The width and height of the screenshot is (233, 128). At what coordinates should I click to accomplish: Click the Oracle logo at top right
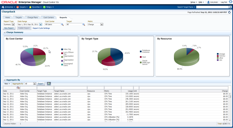click(x=231, y=2)
